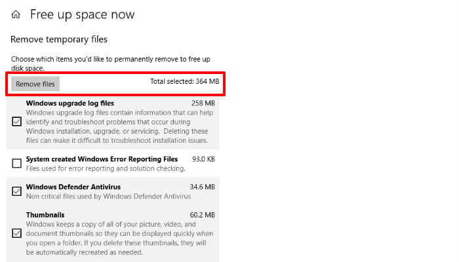Uncheck the Windows upgrade log files checkbox
The image size is (459, 262).
coord(16,121)
